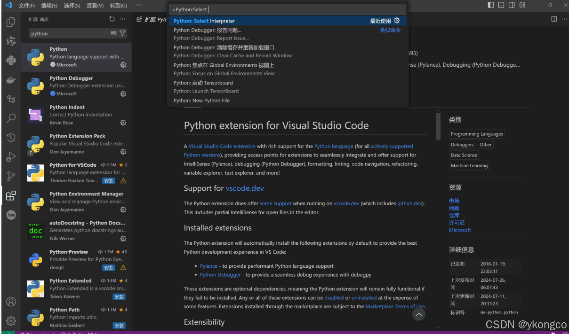
Task: Open the Pylance link in the readme
Action: (208, 265)
